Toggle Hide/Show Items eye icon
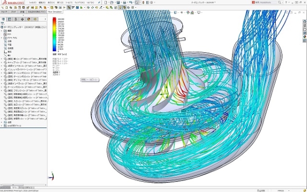The height and width of the screenshot is (192, 307). click(182, 12)
